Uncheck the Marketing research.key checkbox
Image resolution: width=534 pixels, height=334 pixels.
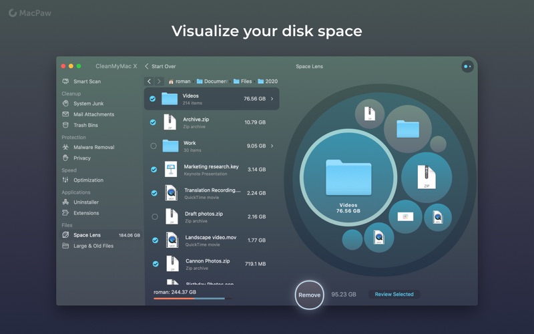point(154,170)
